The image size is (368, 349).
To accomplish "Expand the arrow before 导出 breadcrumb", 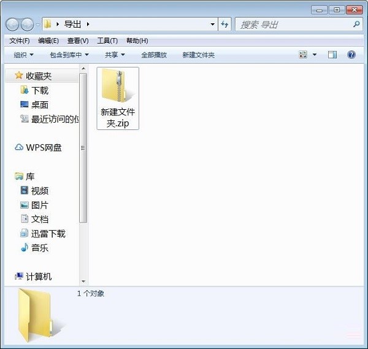I will 58,24.
